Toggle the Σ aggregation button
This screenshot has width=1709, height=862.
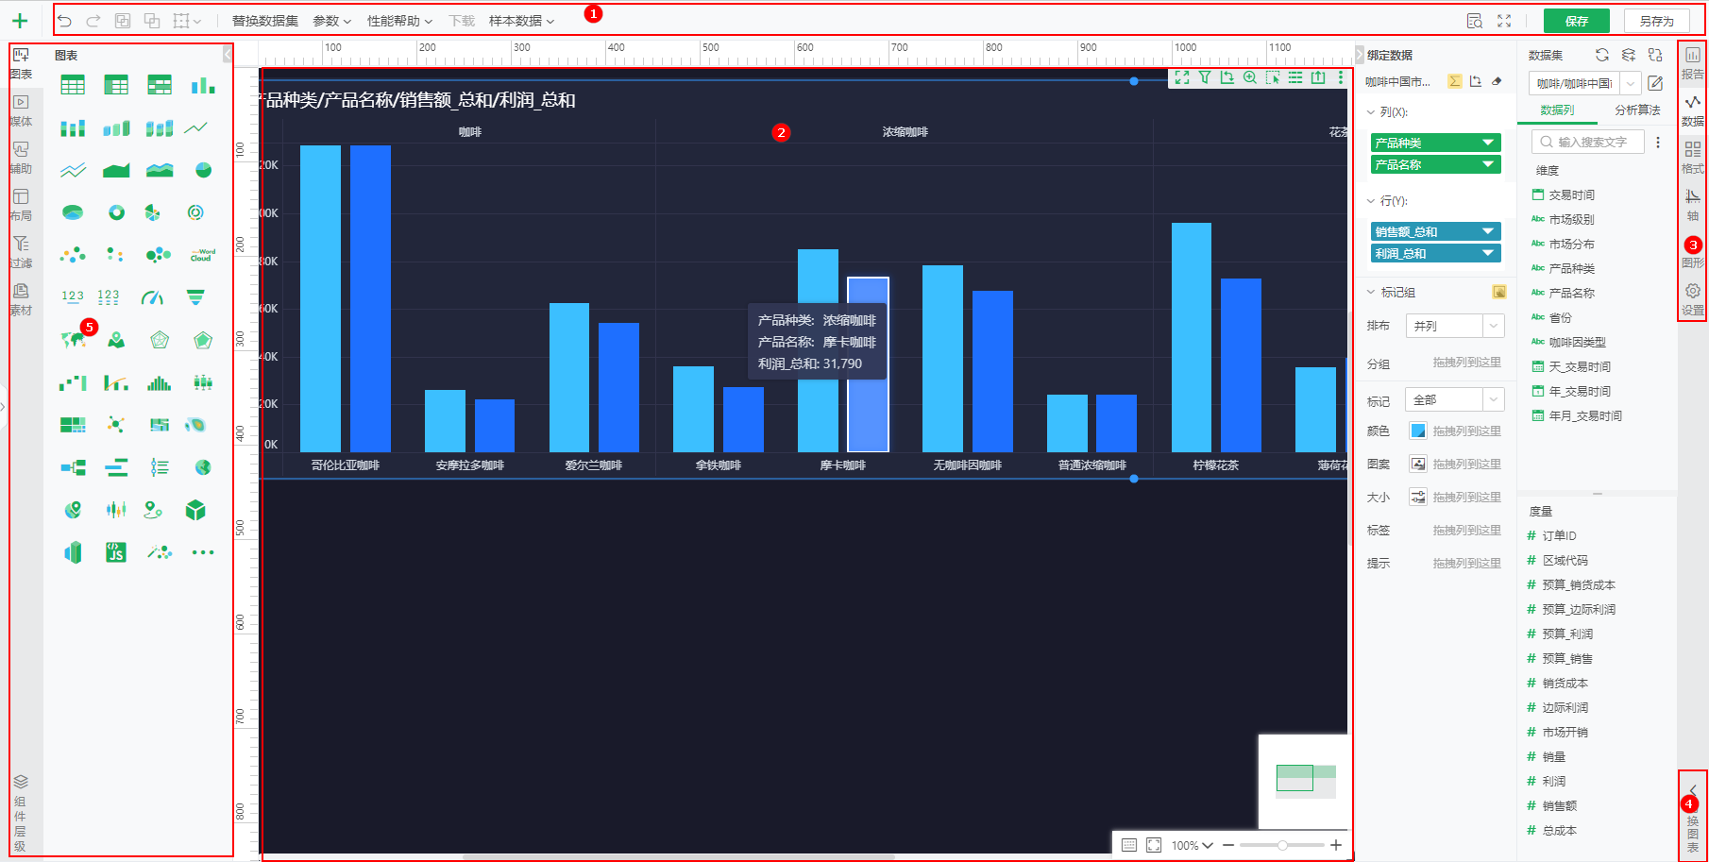1455,81
